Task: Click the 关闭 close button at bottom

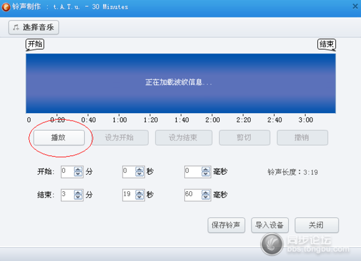Action: (x=317, y=225)
